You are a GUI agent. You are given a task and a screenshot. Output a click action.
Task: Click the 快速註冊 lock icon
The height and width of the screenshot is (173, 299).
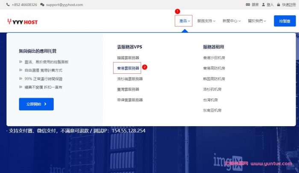[x=278, y=5]
